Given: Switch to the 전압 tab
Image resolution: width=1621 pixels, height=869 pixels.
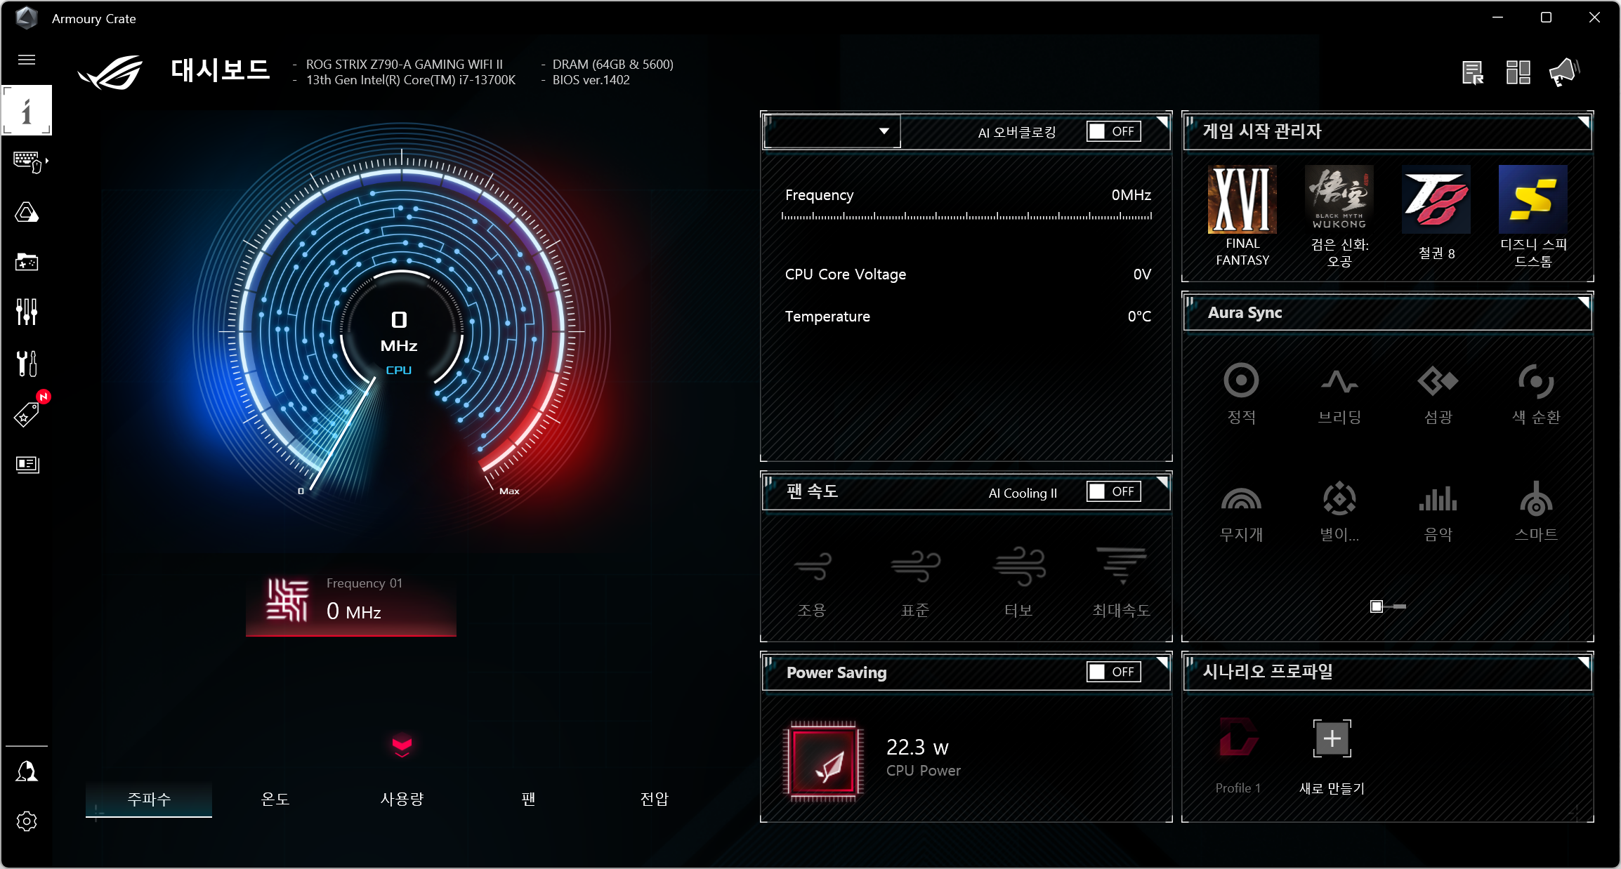Looking at the screenshot, I should tap(655, 799).
